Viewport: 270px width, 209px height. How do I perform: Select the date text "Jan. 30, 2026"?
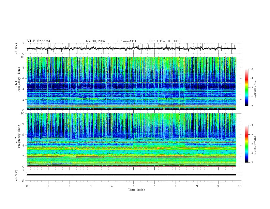pos(95,41)
